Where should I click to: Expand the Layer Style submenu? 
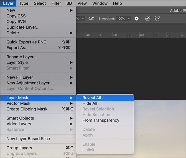pos(38,62)
